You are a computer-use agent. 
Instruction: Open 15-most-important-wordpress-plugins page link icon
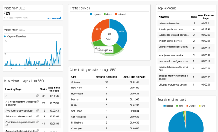pyautogui.click(x=37, y=101)
